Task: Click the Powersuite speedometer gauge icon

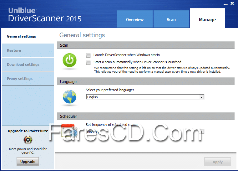Action: pos(28,140)
